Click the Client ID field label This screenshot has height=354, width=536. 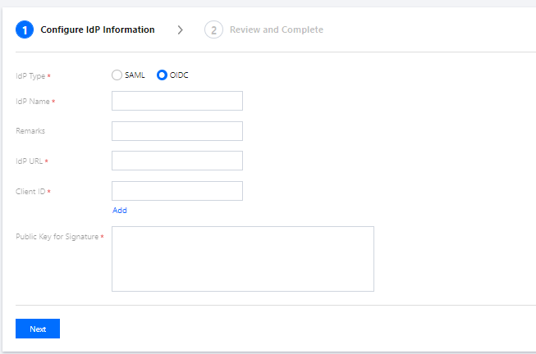[x=30, y=192]
